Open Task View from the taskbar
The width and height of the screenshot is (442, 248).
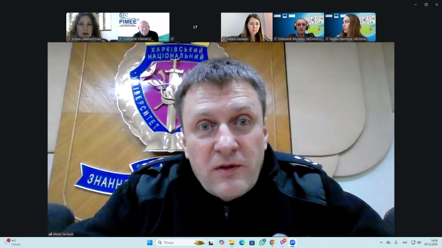tap(211, 242)
